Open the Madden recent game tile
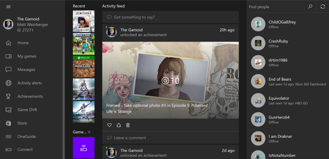 pyautogui.click(x=84, y=112)
